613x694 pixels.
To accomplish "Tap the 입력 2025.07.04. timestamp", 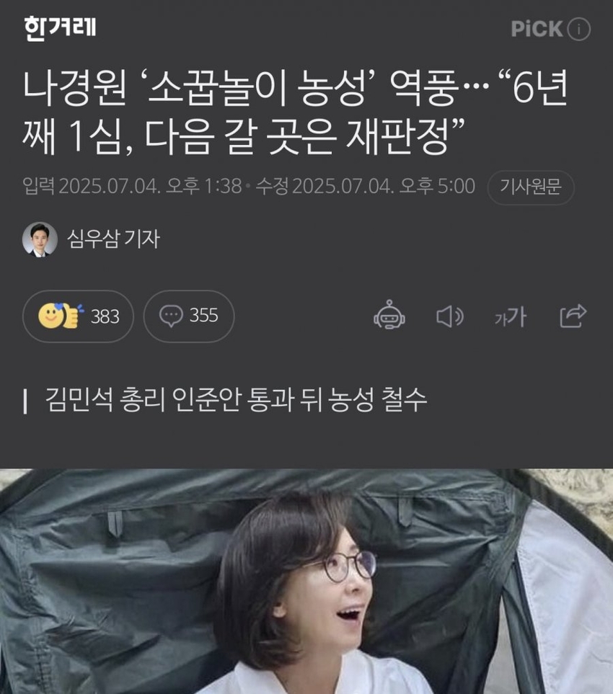I will (x=133, y=187).
